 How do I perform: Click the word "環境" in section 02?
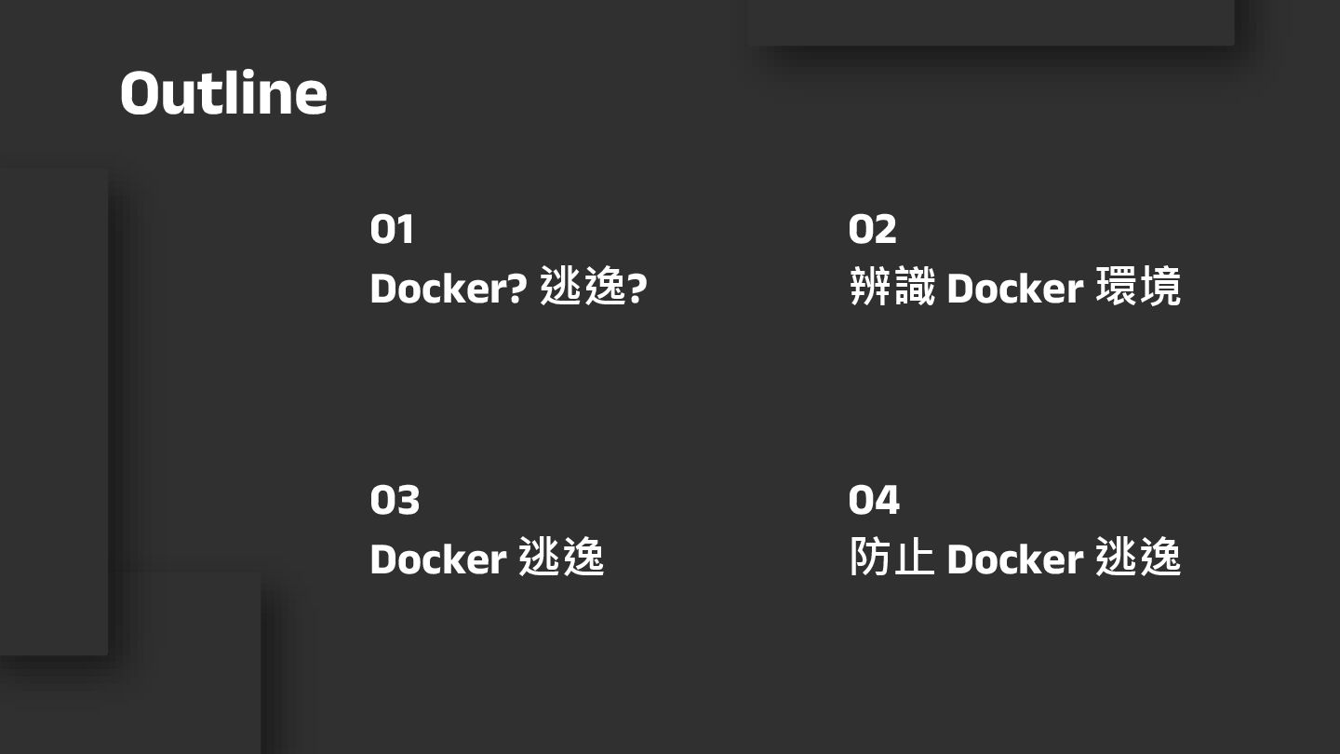click(1138, 288)
